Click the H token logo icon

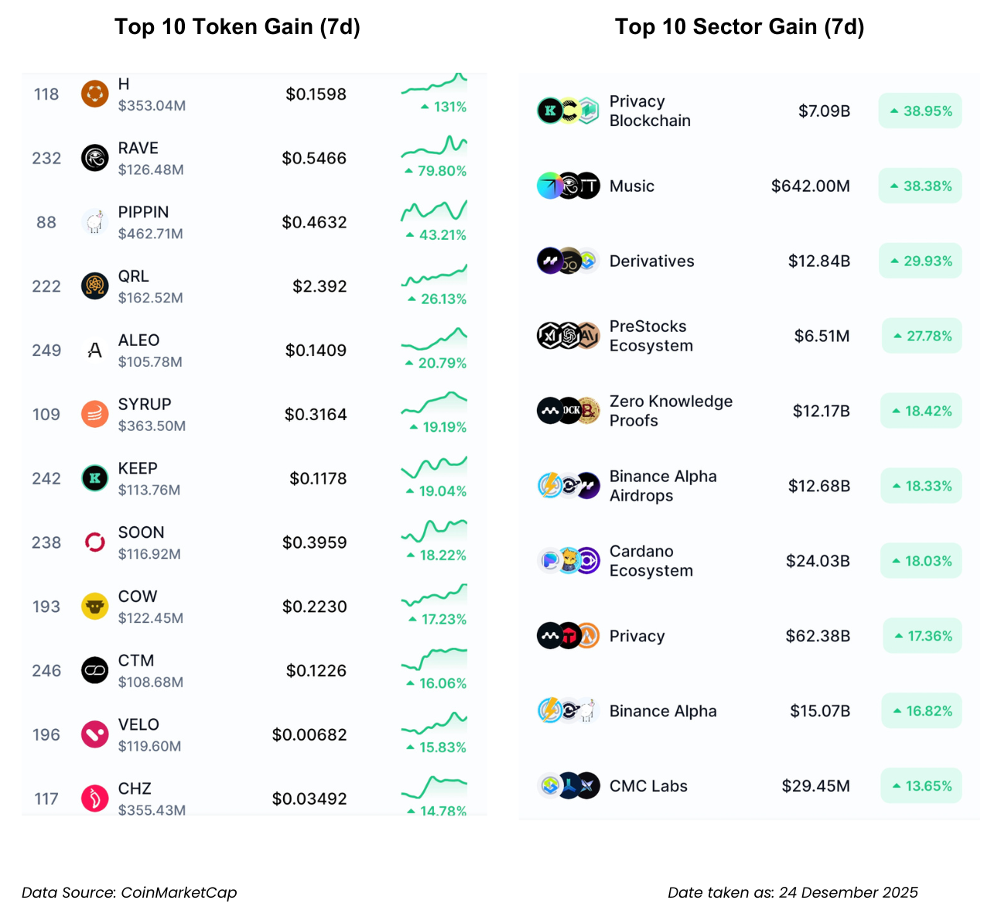[94, 94]
